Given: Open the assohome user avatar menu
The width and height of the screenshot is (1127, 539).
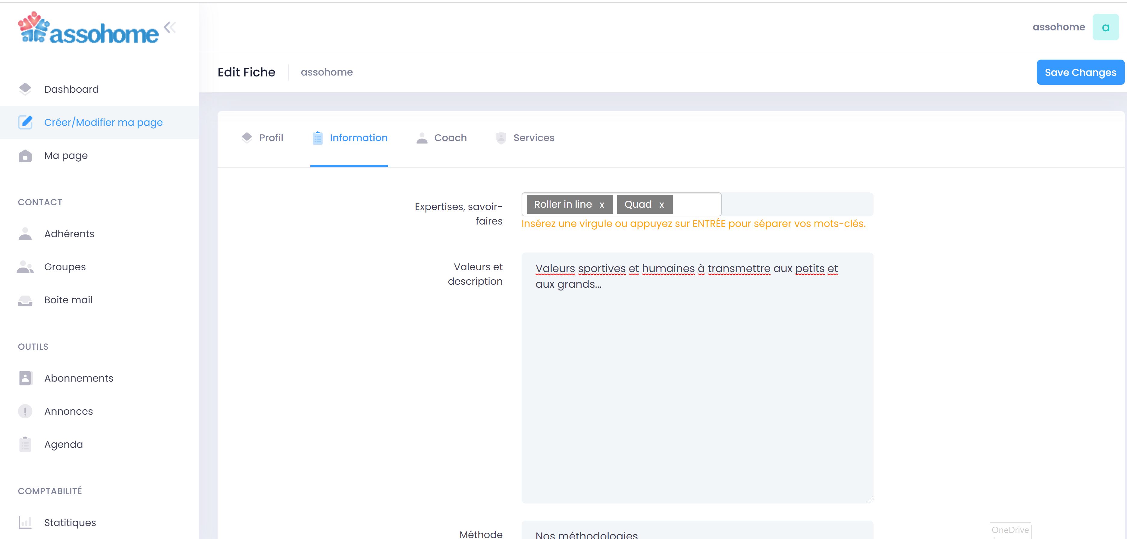Looking at the screenshot, I should point(1105,27).
